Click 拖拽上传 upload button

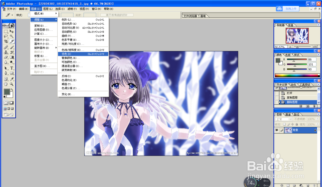291,9
